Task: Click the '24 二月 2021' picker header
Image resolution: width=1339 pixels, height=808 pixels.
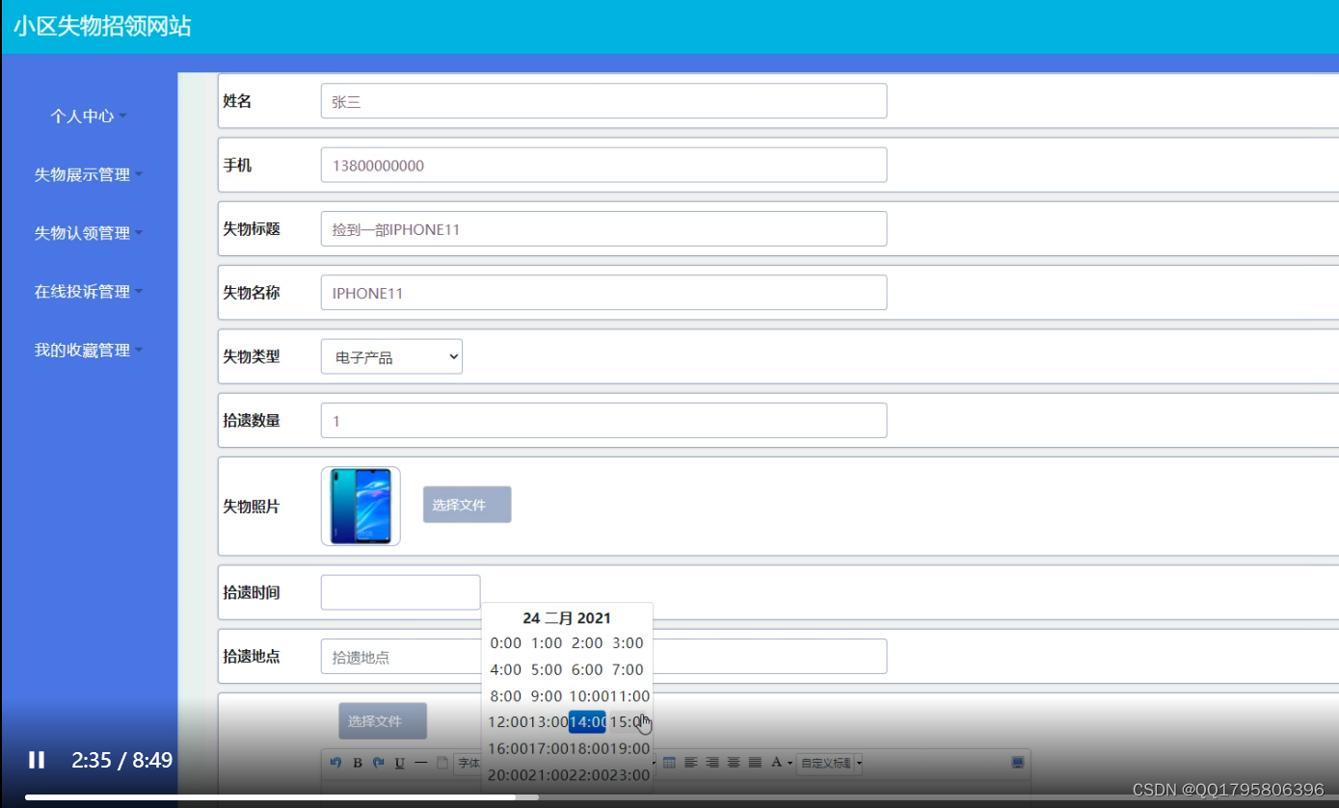Action: tap(567, 618)
